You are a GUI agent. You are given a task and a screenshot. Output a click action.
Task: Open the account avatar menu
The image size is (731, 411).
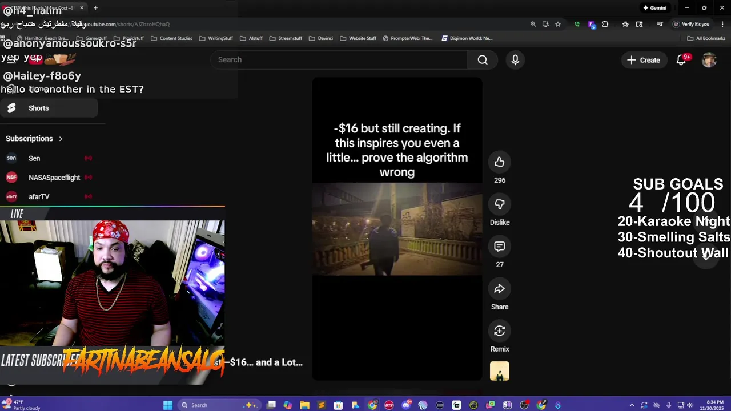[x=709, y=60]
